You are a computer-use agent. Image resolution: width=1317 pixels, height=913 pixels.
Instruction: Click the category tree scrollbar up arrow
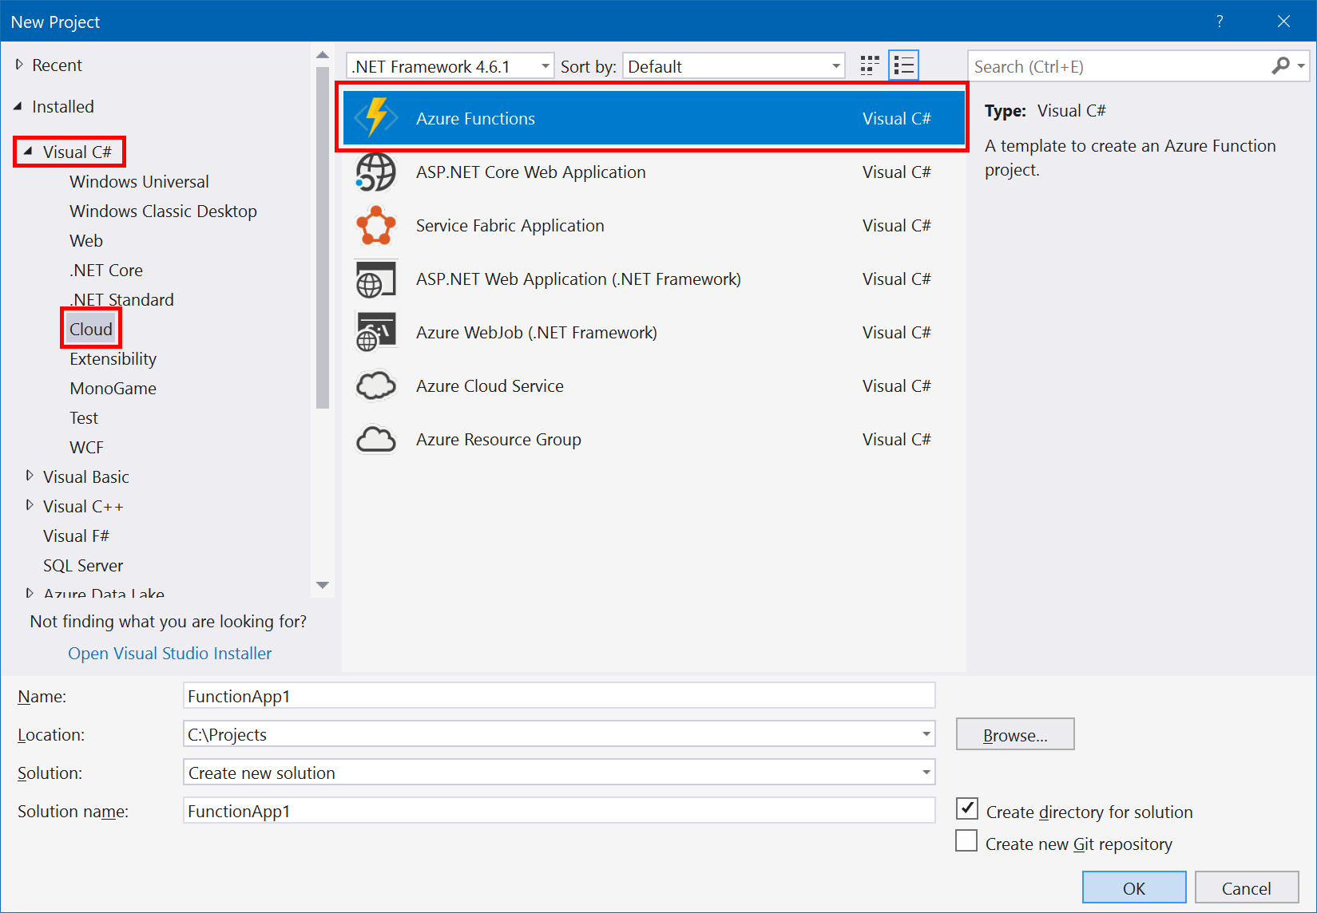pos(323,55)
